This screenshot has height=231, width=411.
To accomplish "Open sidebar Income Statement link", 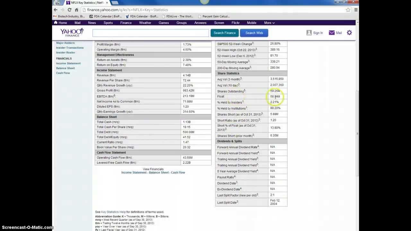I will (68, 63).
